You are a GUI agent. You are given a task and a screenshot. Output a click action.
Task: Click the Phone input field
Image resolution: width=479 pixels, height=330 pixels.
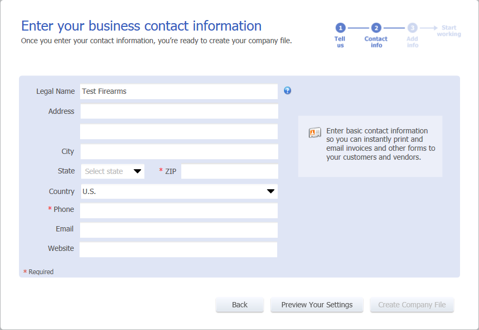tap(179, 210)
